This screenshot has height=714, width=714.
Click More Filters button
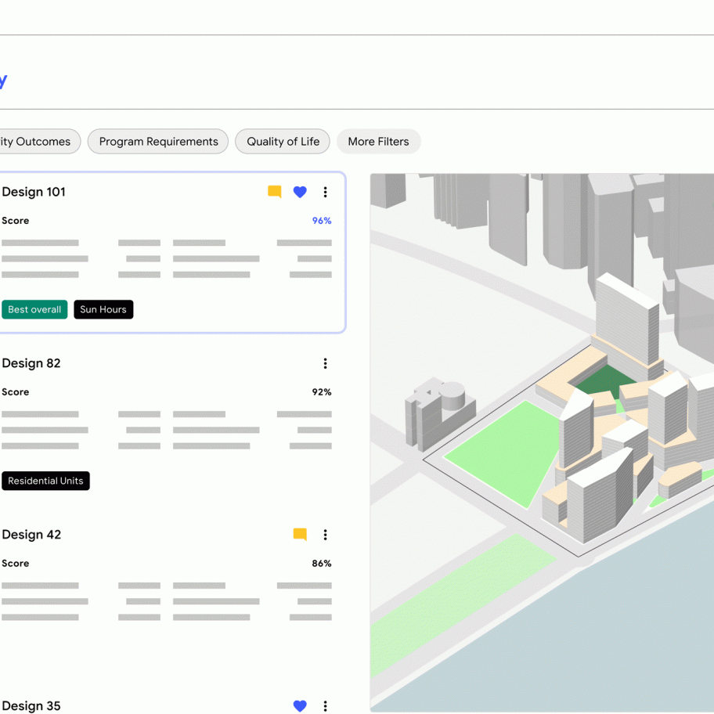pos(378,142)
